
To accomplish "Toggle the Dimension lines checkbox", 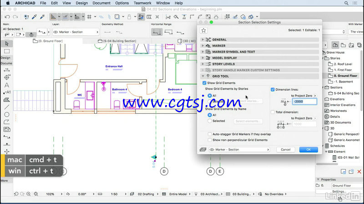I will [273, 89].
